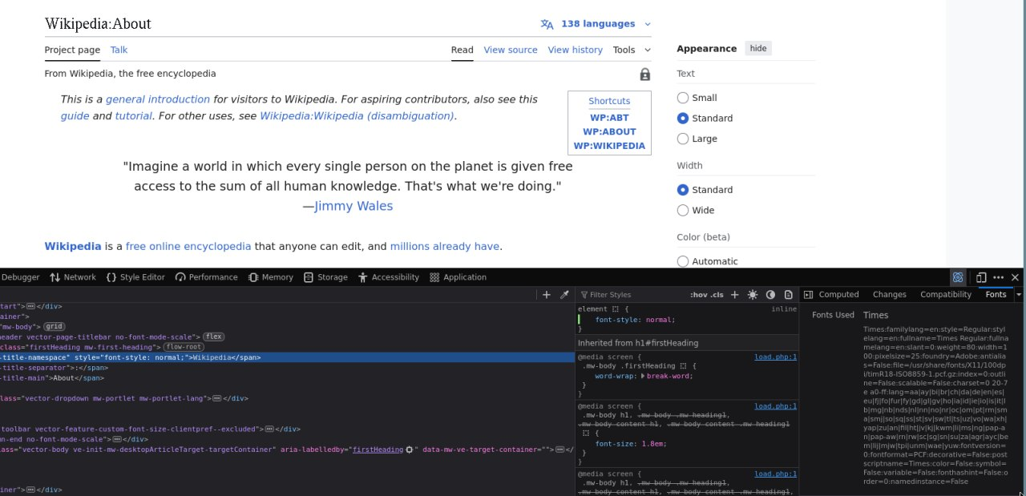This screenshot has height=496, width=1026.
Task: Click selector highlighter icon beside element rule
Action: [616, 309]
